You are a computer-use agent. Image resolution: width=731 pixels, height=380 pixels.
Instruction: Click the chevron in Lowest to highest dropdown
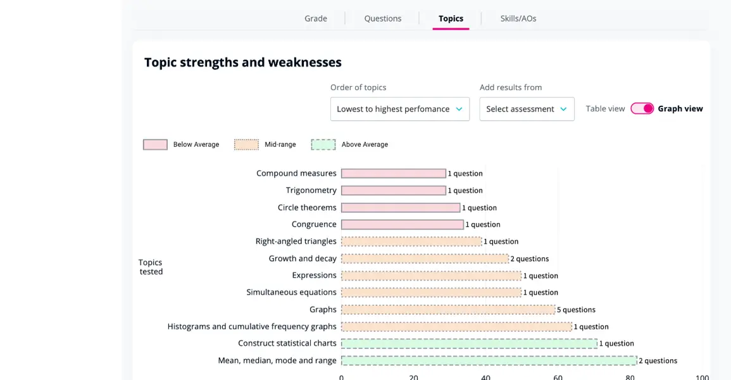[x=459, y=109]
